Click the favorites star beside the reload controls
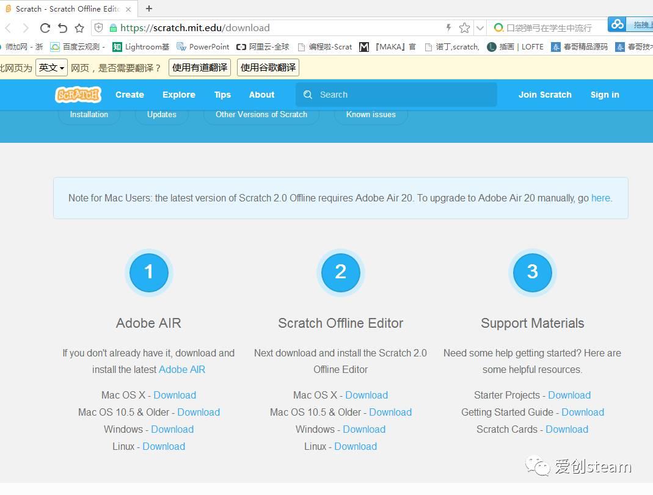The height and width of the screenshot is (495, 653). 79,28
